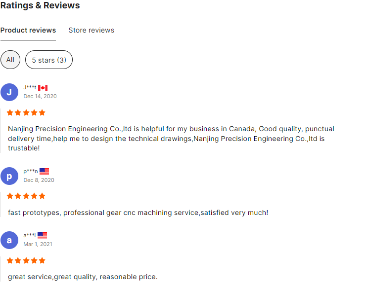
Task: Open the Product reviews tab
Action: [x=28, y=31]
